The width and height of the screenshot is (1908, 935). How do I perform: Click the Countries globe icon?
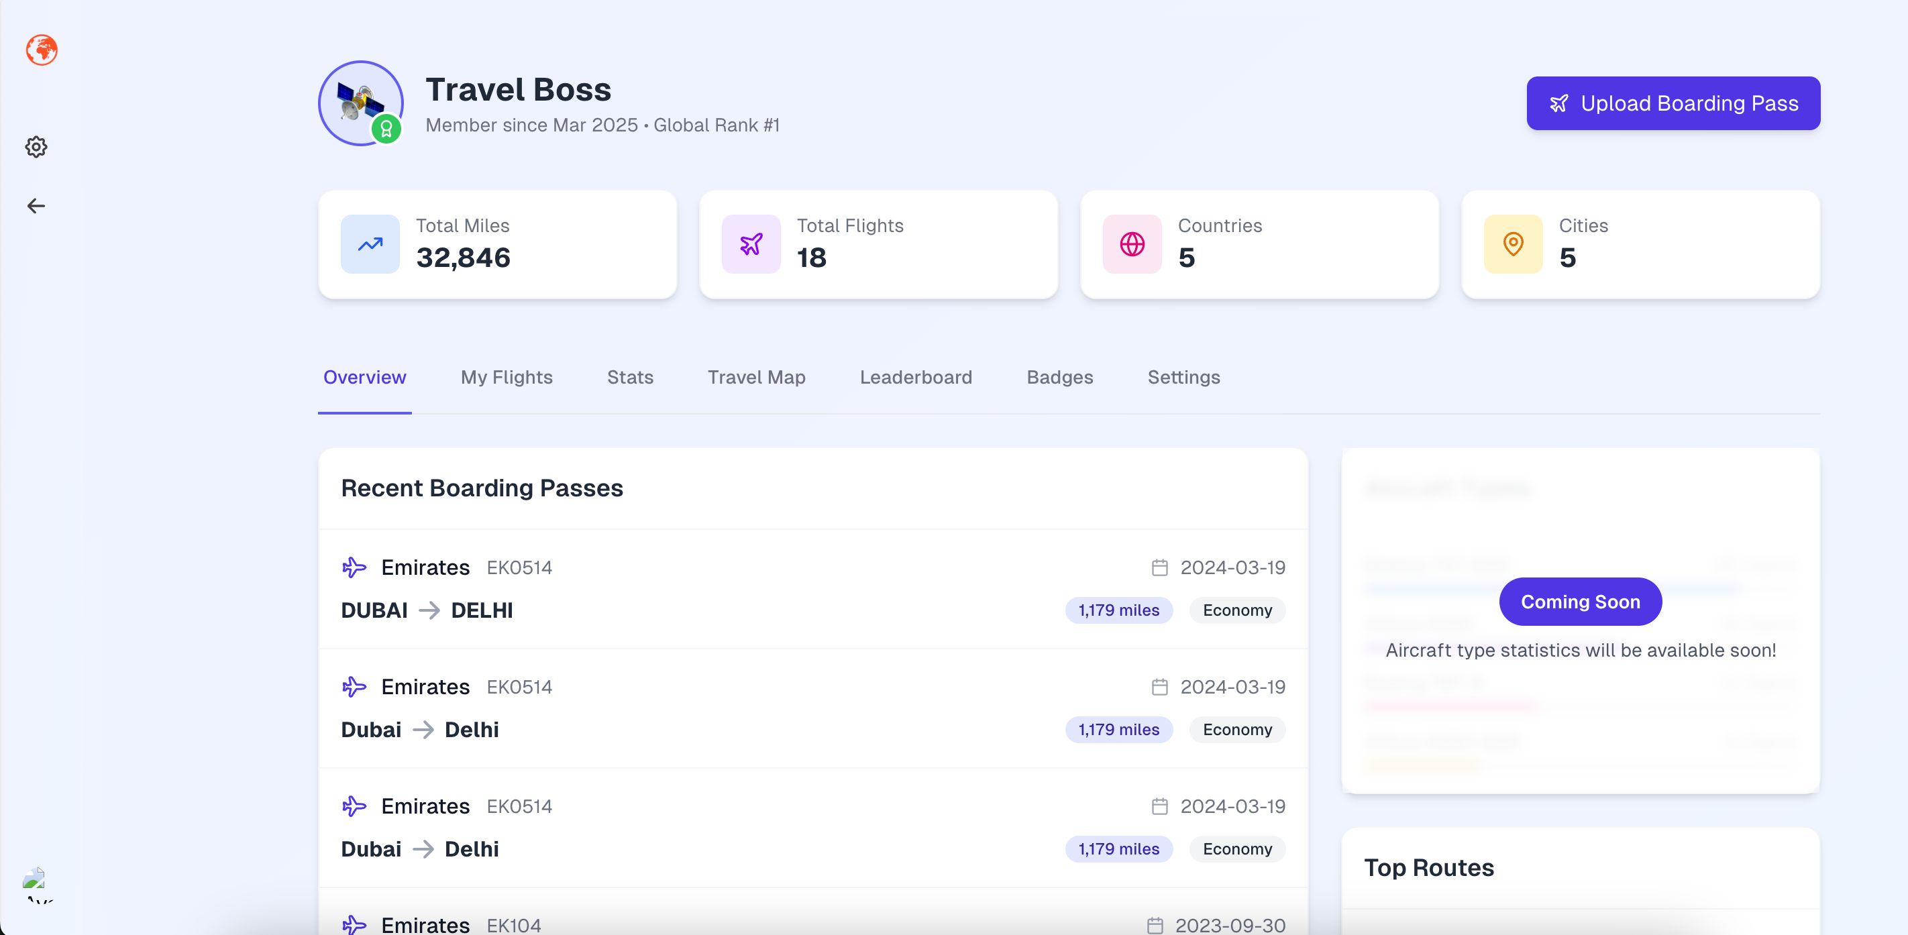click(x=1132, y=244)
